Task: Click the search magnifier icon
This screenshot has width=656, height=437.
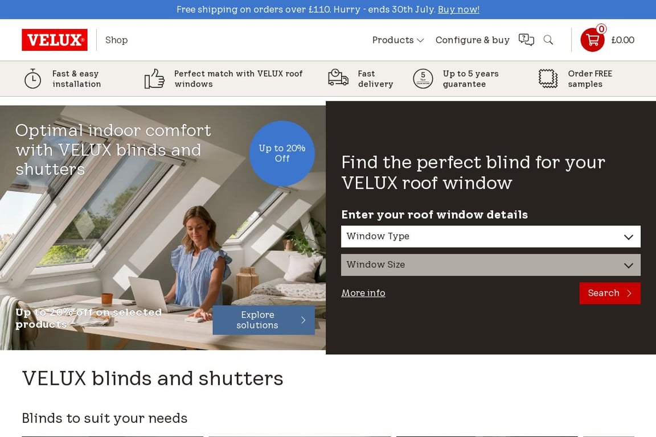Action: [x=548, y=40]
